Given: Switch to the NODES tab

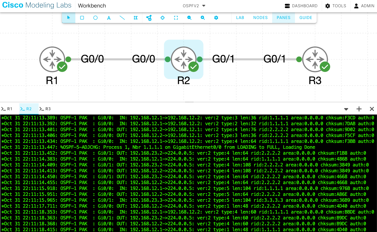Looking at the screenshot, I should point(260,17).
